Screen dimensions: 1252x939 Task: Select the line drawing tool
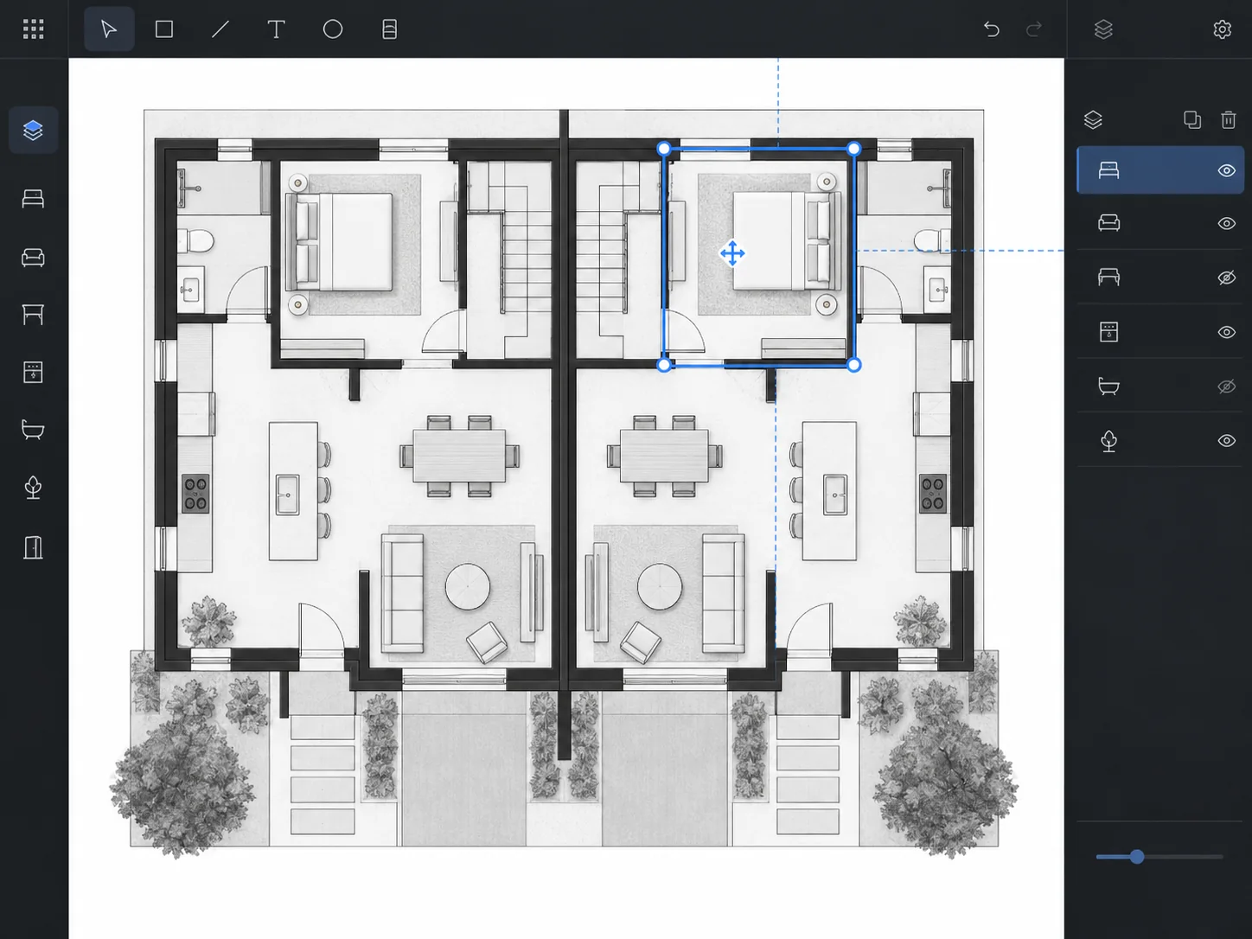point(220,29)
